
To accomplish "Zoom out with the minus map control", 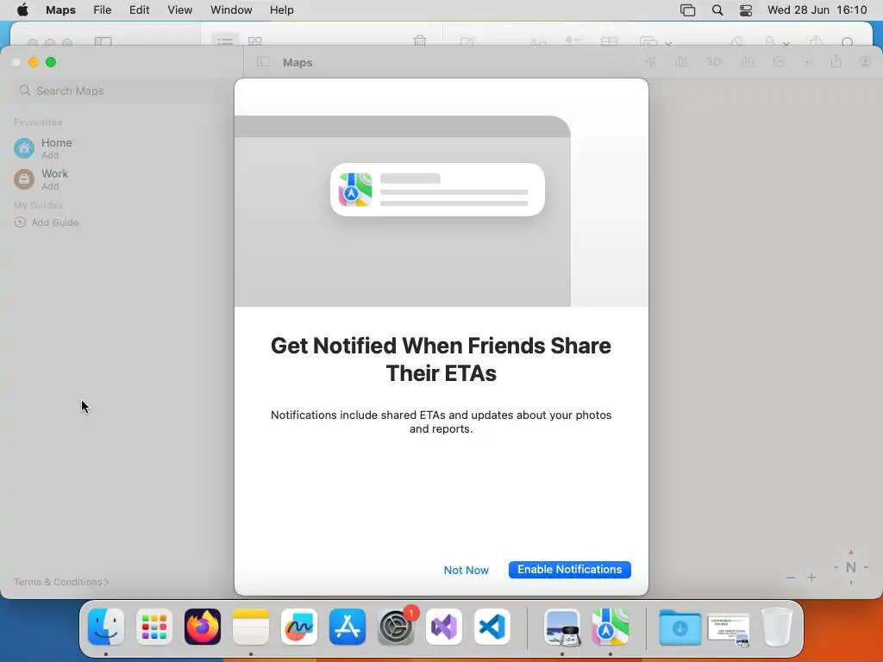I will 791,578.
